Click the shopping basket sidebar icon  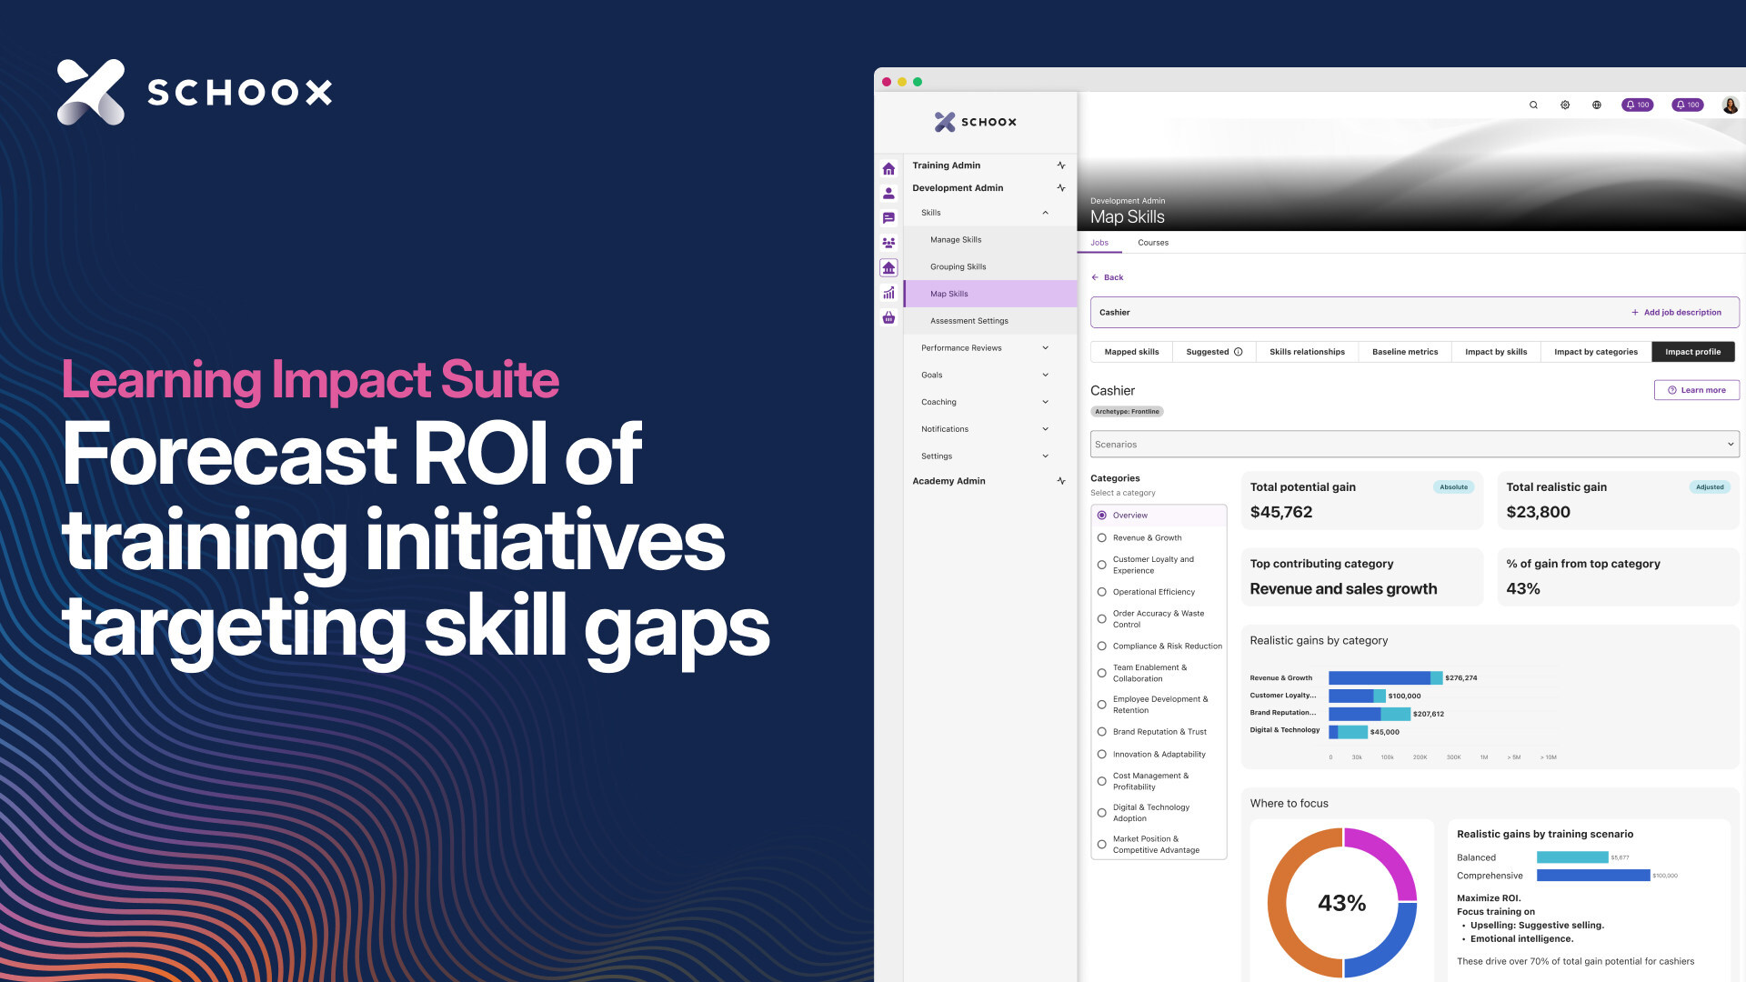[x=888, y=318]
